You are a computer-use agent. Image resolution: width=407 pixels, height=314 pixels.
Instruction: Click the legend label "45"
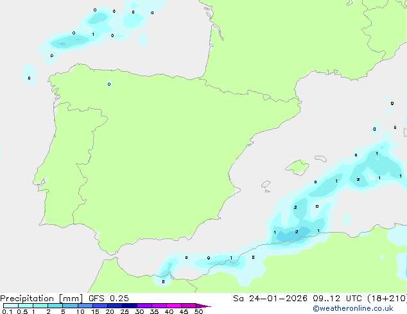[x=184, y=311]
